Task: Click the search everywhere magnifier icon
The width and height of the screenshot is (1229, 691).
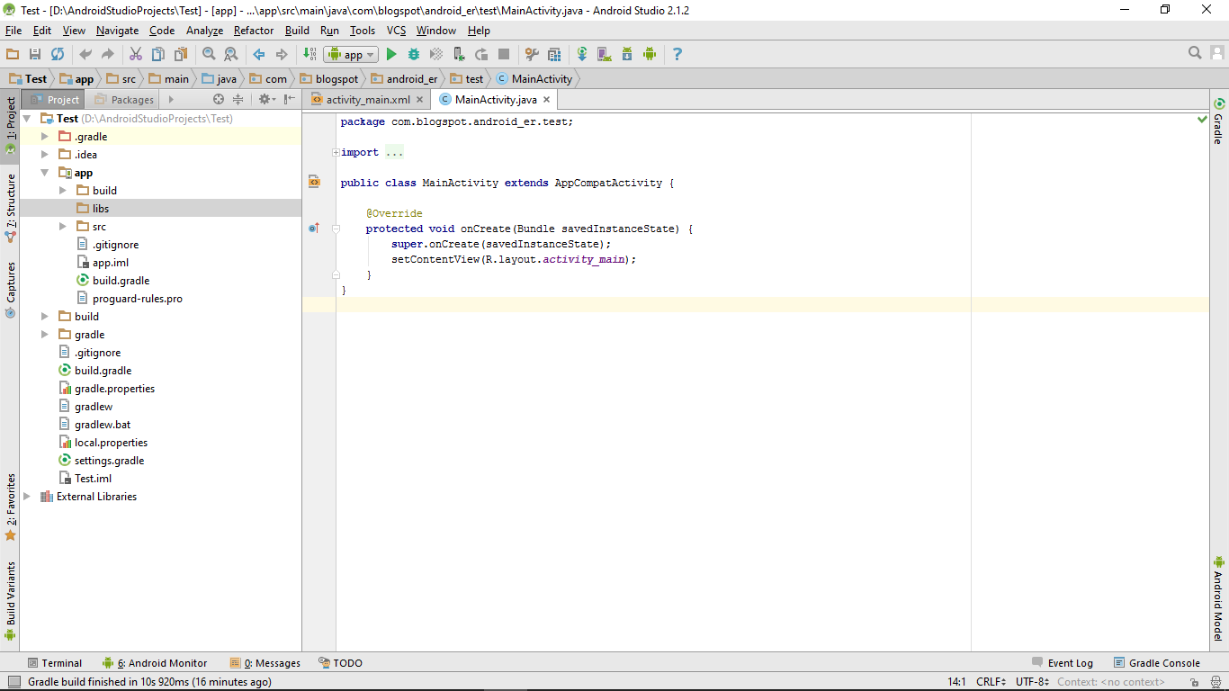Action: click(1195, 53)
